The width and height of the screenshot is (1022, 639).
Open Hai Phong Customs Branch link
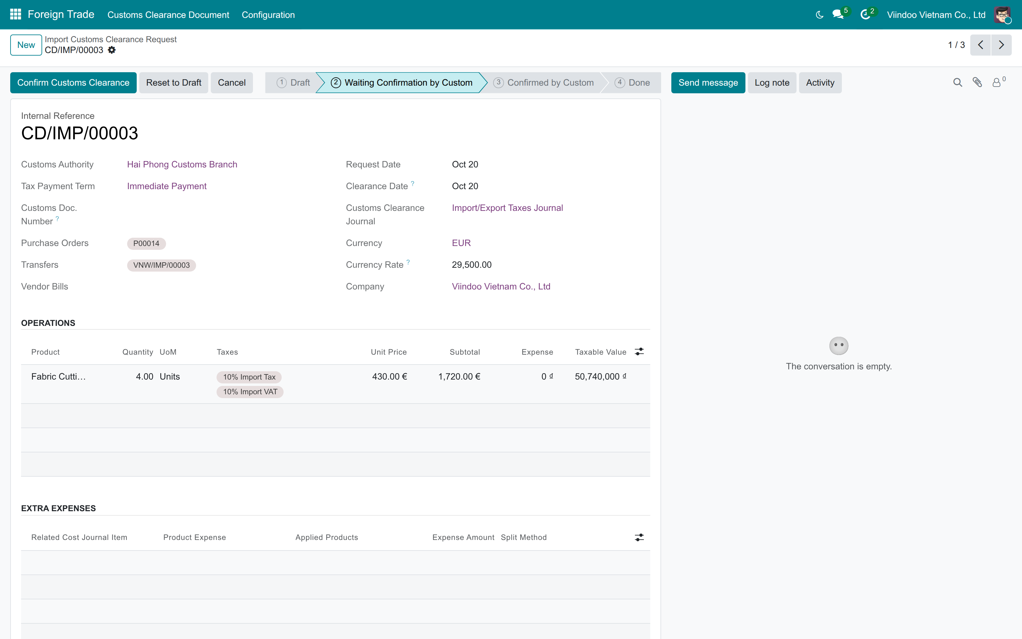[x=182, y=165]
